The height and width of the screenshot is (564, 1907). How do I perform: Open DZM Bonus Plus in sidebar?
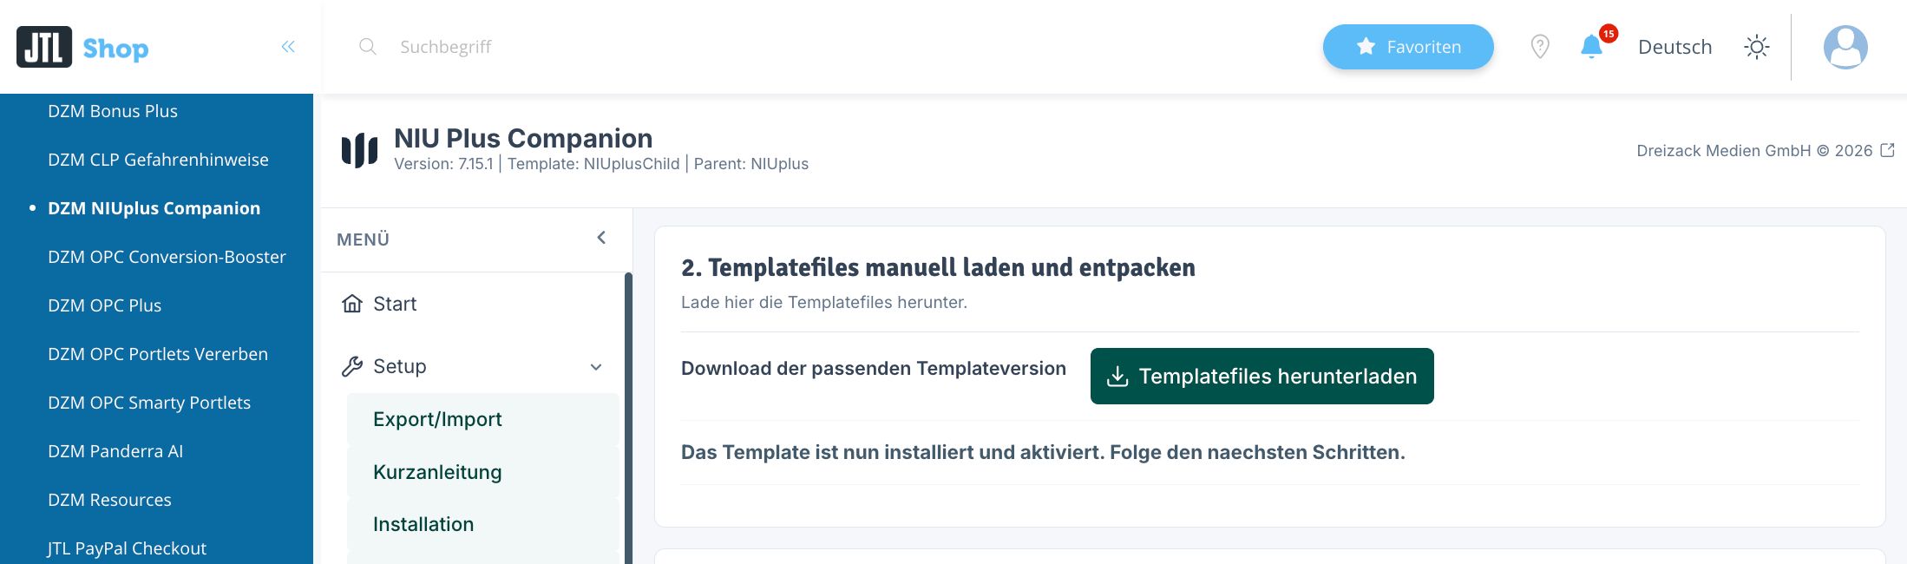point(113,111)
